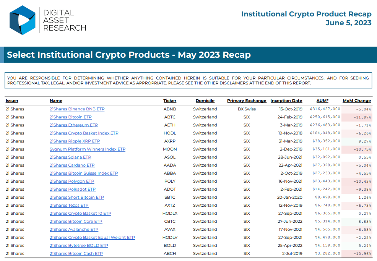Click the Issuer column header
This screenshot has height=261, width=377.
point(12,101)
